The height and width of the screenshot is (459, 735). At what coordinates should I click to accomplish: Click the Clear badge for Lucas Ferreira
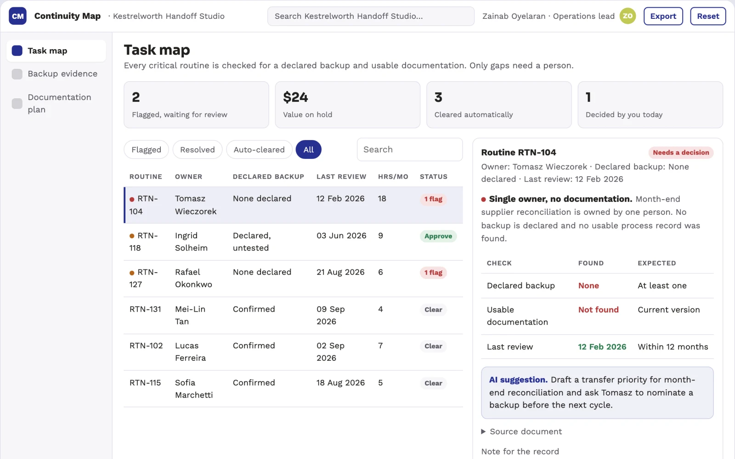(433, 346)
